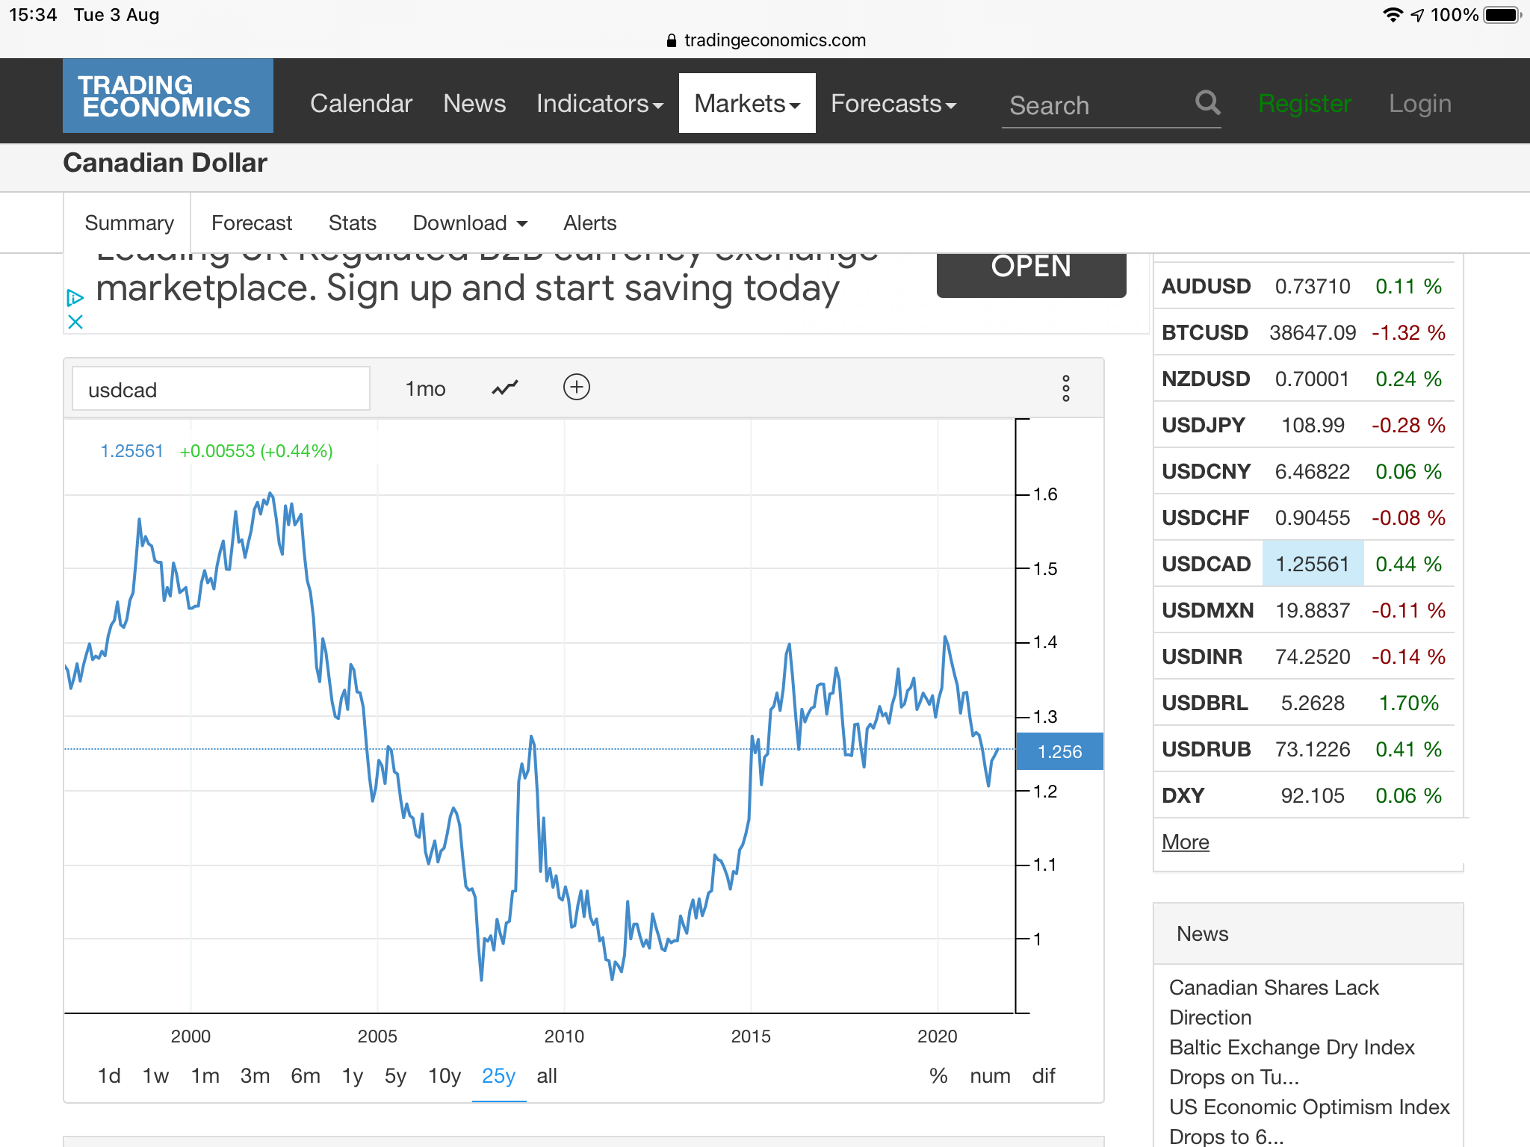Open the 1mo interval selector
The image size is (1530, 1147).
(426, 388)
